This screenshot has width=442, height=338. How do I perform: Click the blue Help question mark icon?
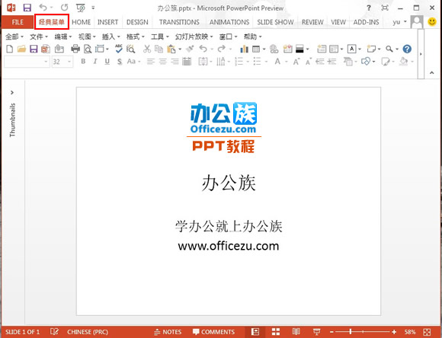tap(407, 49)
